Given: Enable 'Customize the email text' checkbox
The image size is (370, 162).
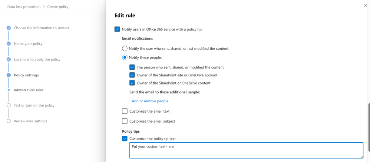Looking at the screenshot, I should click(125, 111).
